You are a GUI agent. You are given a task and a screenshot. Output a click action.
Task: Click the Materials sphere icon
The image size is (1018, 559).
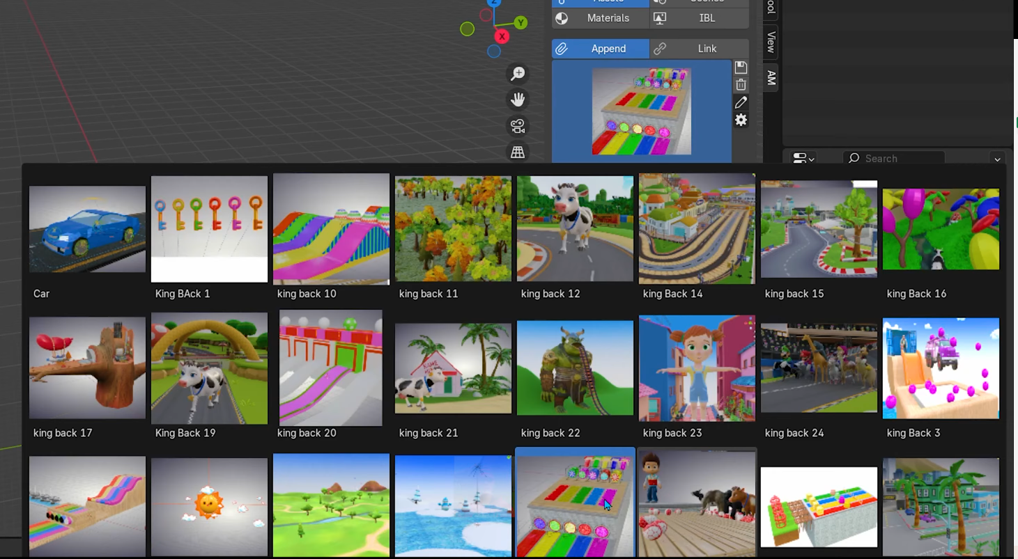pyautogui.click(x=562, y=18)
